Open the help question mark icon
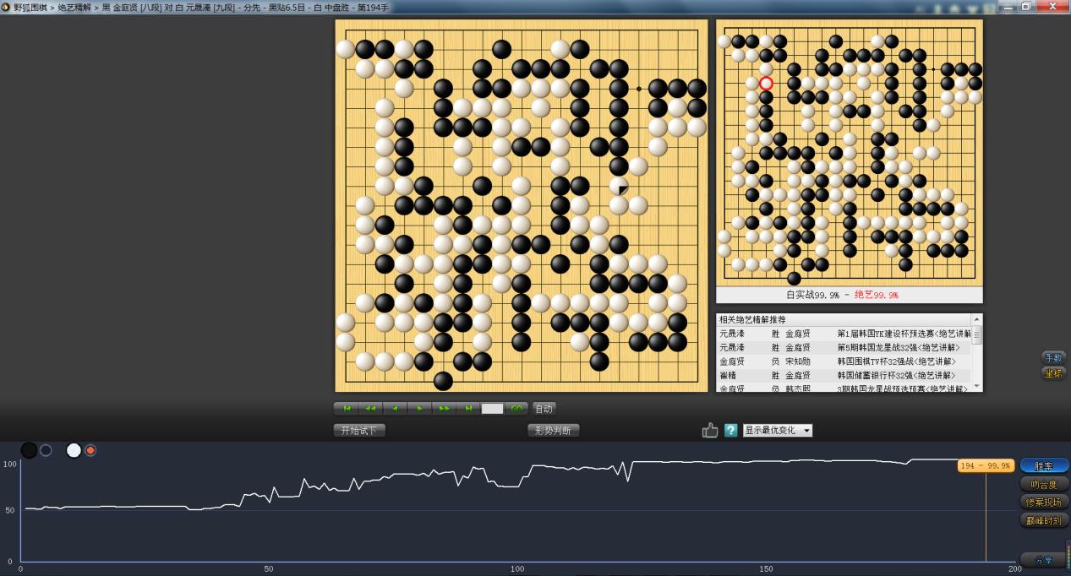Screen dimensions: 1071x576 point(730,430)
